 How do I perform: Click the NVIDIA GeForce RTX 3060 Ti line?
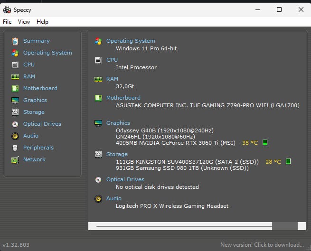point(176,143)
